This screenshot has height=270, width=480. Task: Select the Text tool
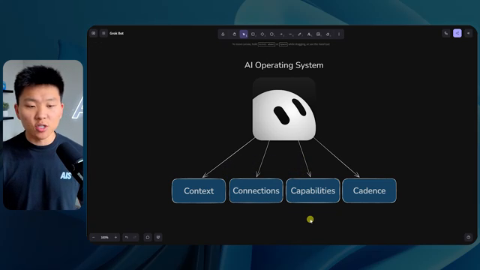click(309, 34)
